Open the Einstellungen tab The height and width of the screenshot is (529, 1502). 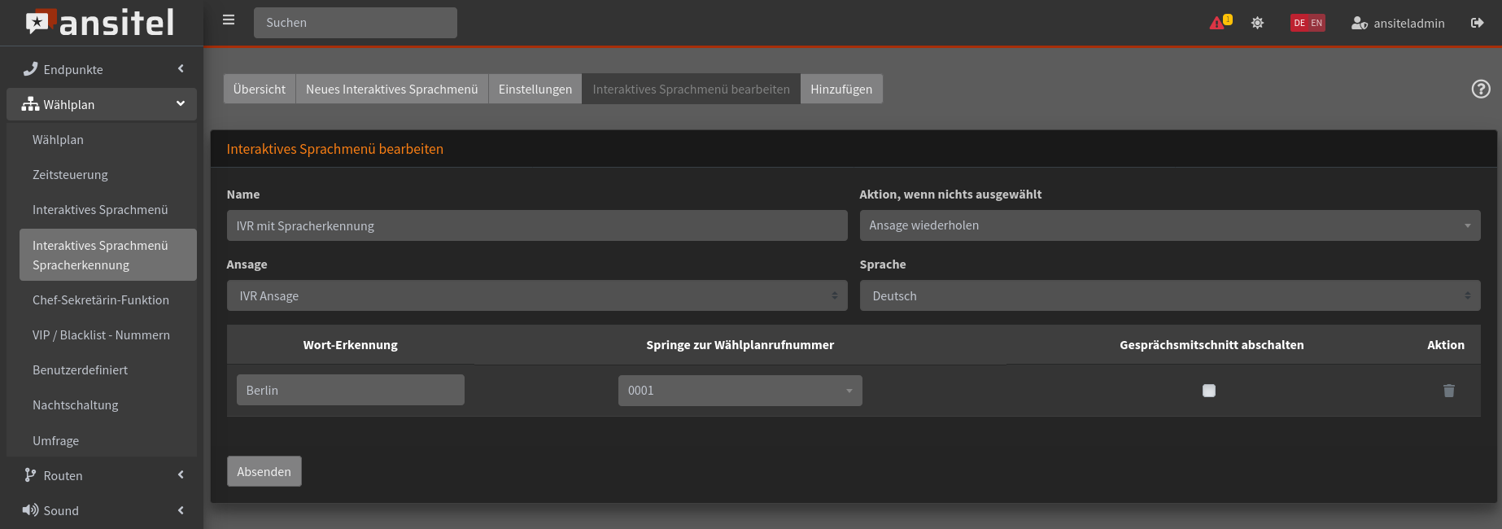pyautogui.click(x=535, y=90)
